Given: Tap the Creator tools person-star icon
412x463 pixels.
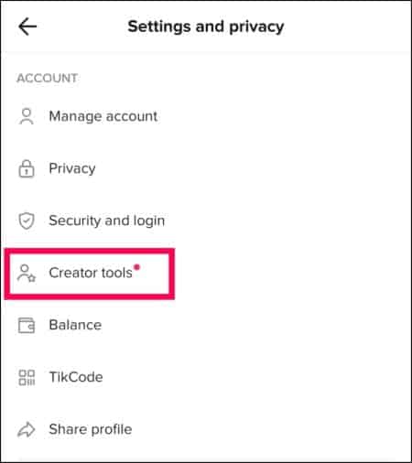Looking at the screenshot, I should tap(27, 274).
